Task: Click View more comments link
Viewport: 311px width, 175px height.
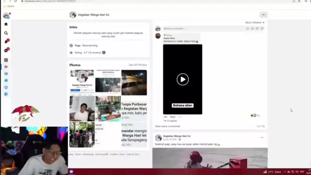Action: (x=167, y=126)
